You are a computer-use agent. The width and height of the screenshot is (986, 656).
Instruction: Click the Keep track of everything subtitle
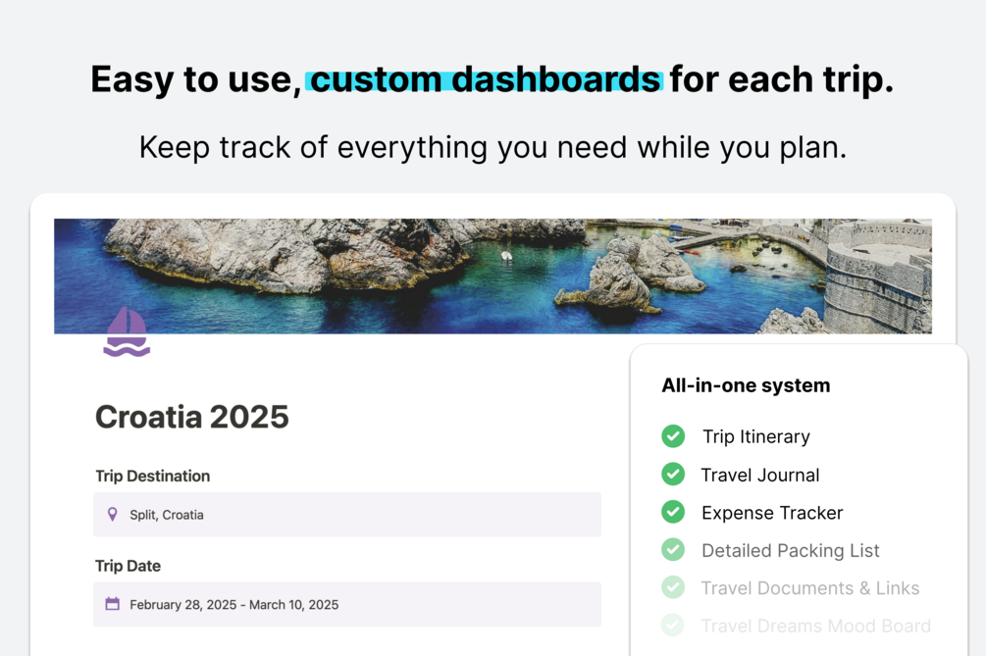(493, 148)
